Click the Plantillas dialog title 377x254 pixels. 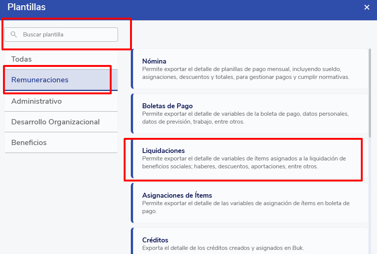(26, 7)
